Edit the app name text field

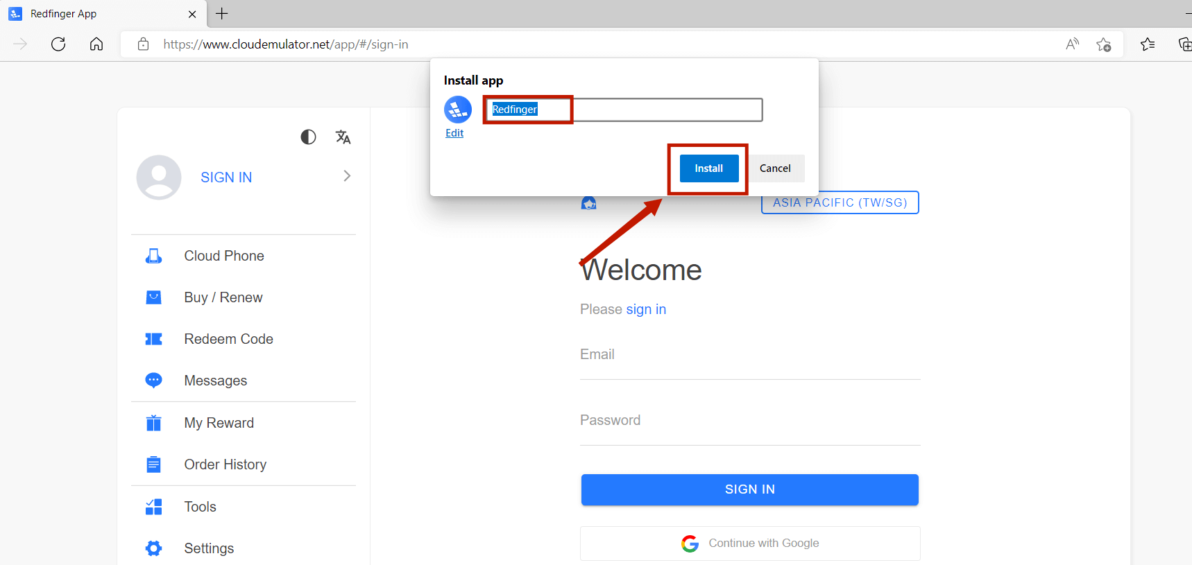623,110
